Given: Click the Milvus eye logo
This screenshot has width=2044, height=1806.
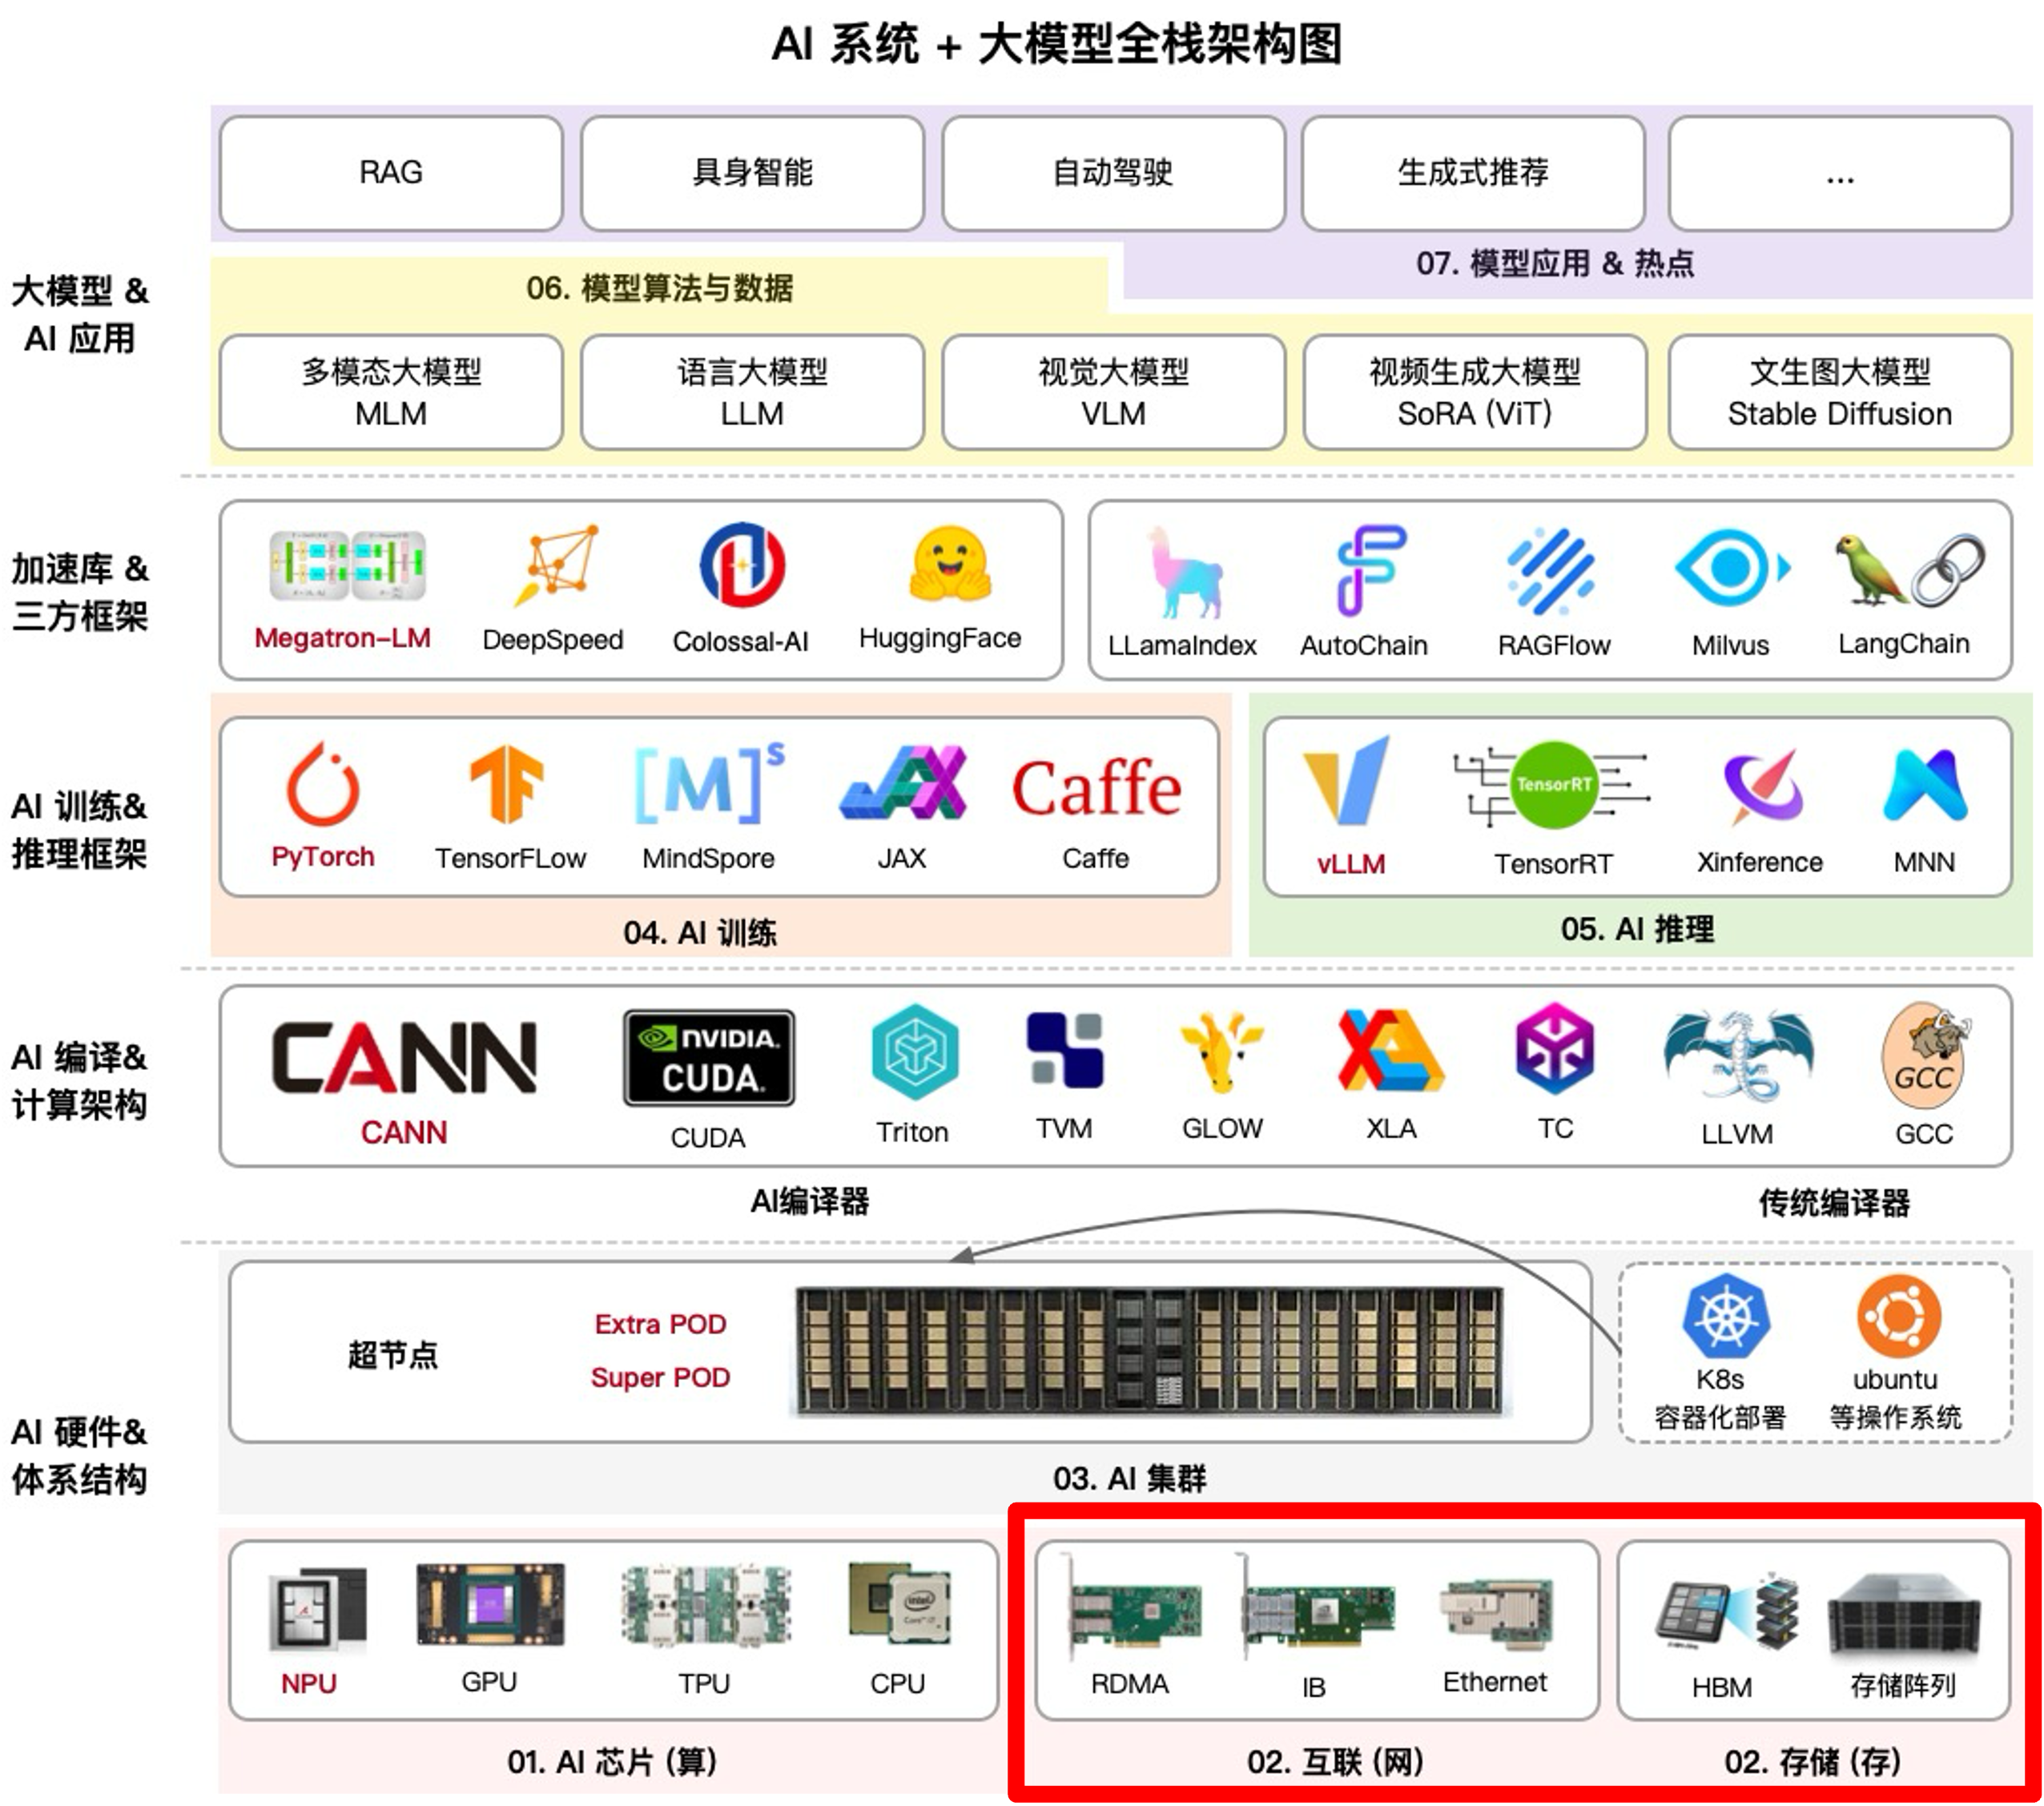Looking at the screenshot, I should [x=1729, y=569].
